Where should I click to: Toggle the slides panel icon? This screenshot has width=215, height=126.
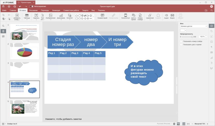coord(3,31)
